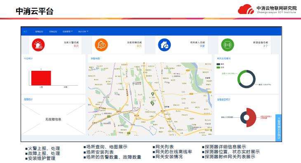Viewport: 301px width, 163px height.
Task: Click the bullet 探测器详细信息展示
Action: point(224,147)
